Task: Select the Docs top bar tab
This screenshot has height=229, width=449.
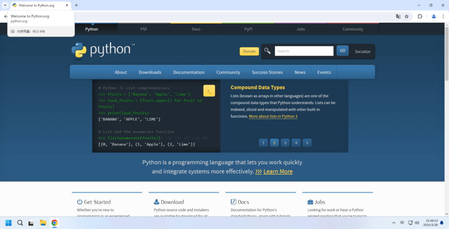Action: click(196, 29)
